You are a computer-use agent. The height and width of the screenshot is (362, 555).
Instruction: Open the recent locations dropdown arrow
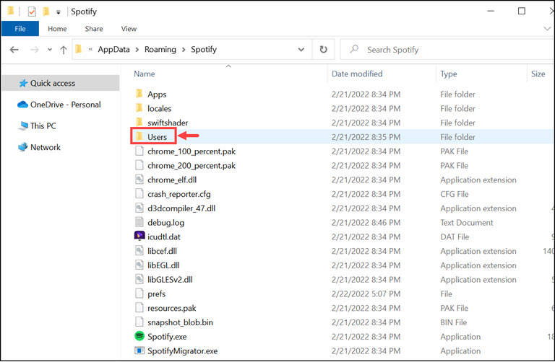(50, 50)
